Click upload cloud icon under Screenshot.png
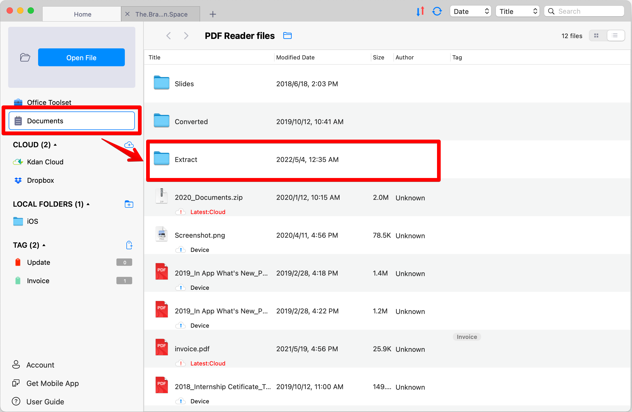 tap(181, 250)
